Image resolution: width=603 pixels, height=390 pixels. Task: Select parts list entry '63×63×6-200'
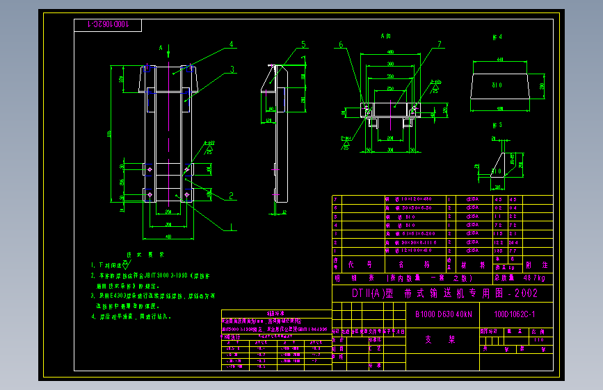[419, 234]
